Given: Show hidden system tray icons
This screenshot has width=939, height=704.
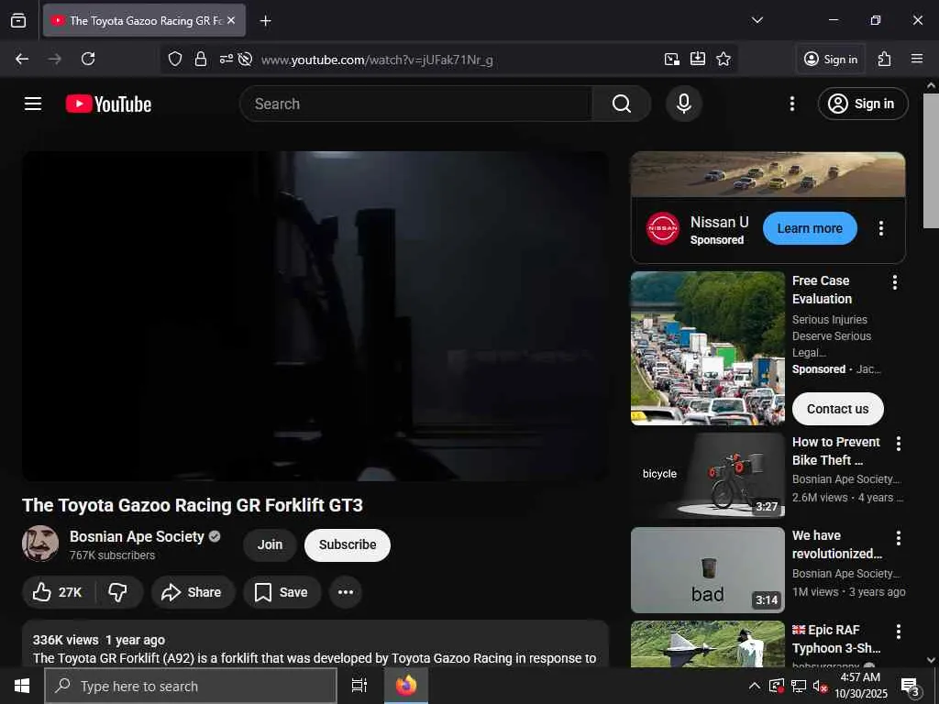Looking at the screenshot, I should coord(755,686).
